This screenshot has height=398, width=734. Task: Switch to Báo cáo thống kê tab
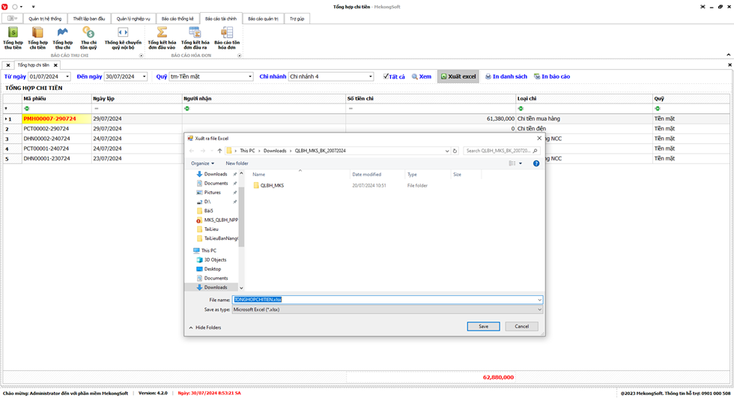[x=178, y=19]
